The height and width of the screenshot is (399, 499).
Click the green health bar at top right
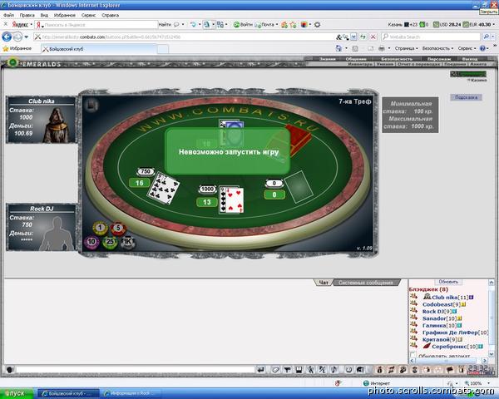[x=468, y=74]
